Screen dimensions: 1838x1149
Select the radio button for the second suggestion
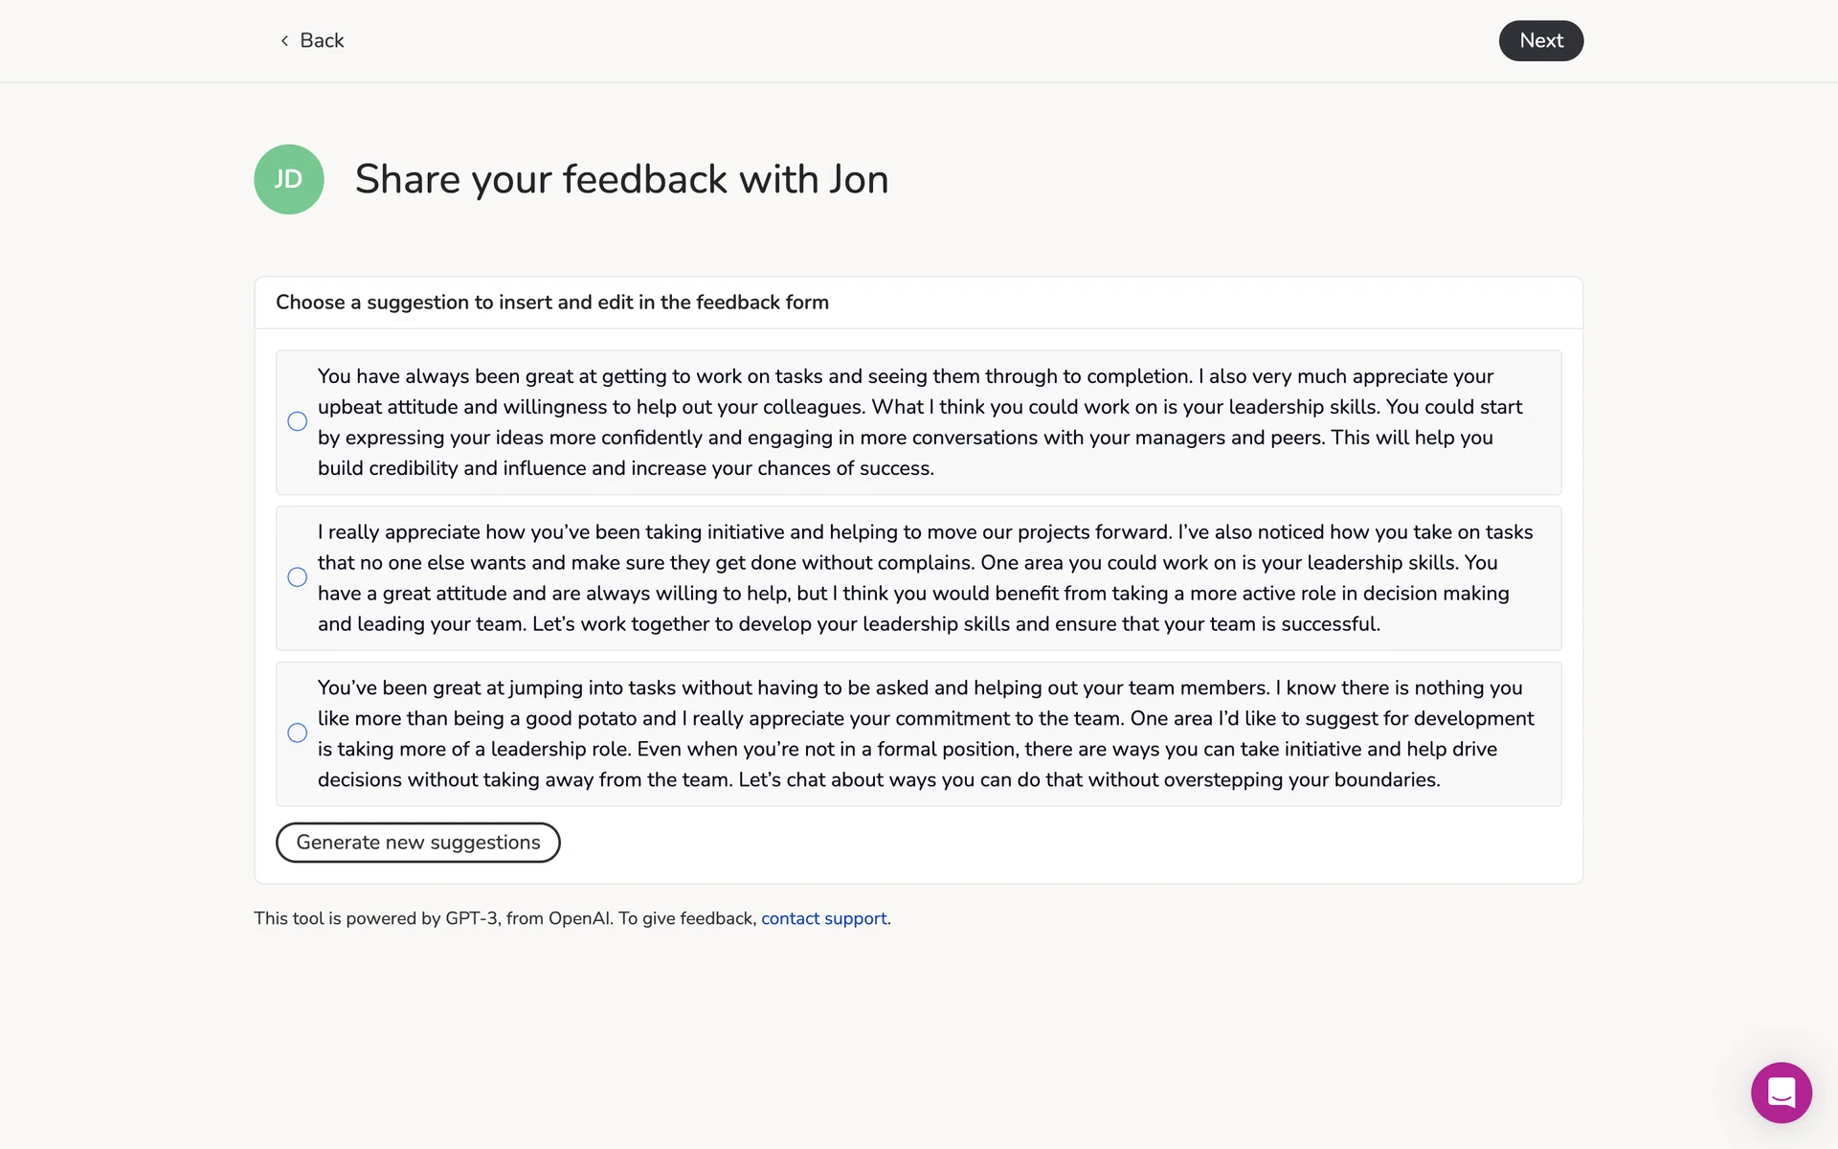[298, 577]
